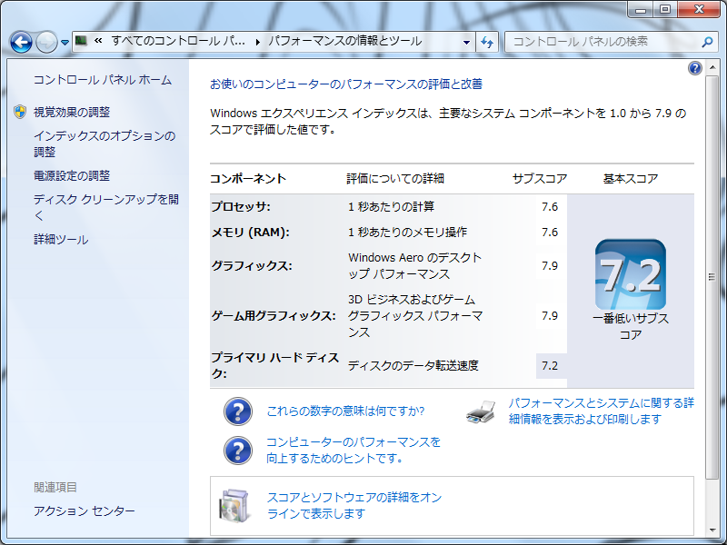Screen dimensions: 727x545
Task: Close the window with red X
Action: click(699, 10)
